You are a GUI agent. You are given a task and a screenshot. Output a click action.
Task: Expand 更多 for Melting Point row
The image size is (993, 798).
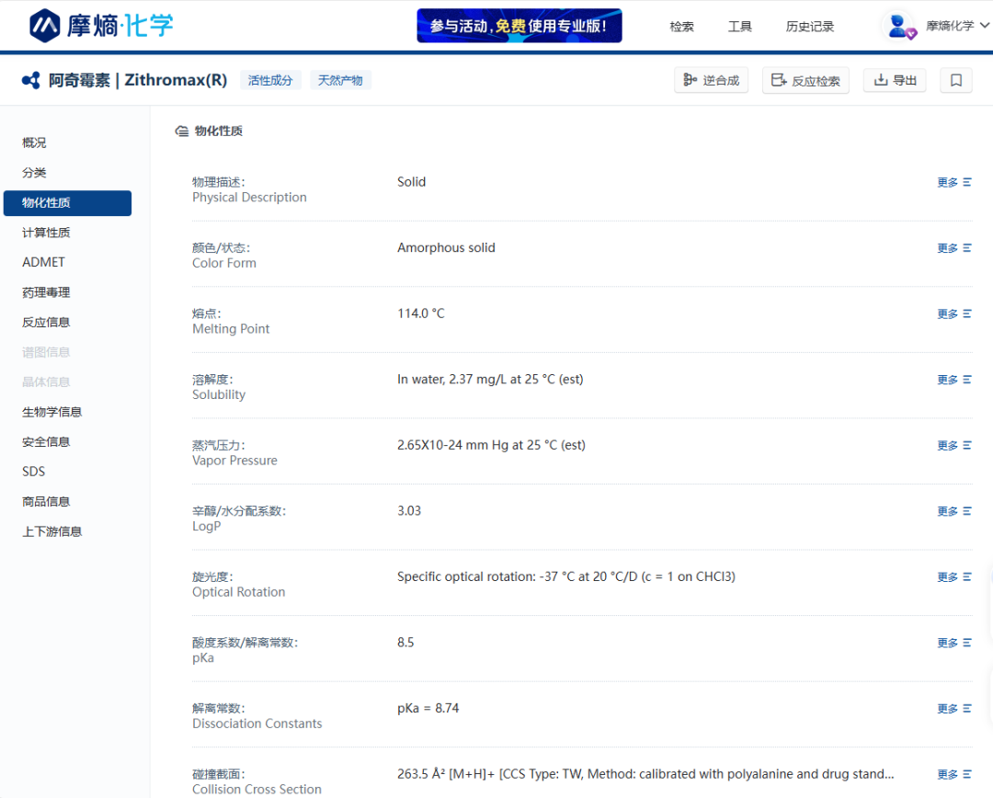pos(954,314)
